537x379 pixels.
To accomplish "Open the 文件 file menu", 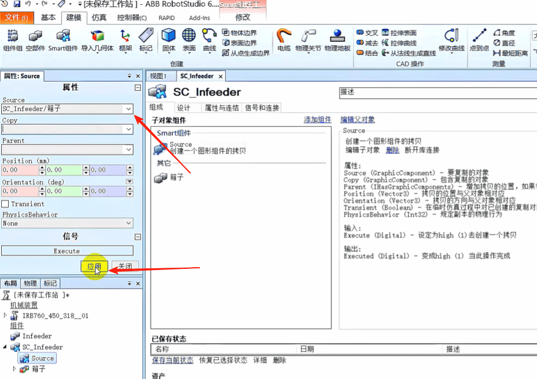I will (x=17, y=17).
